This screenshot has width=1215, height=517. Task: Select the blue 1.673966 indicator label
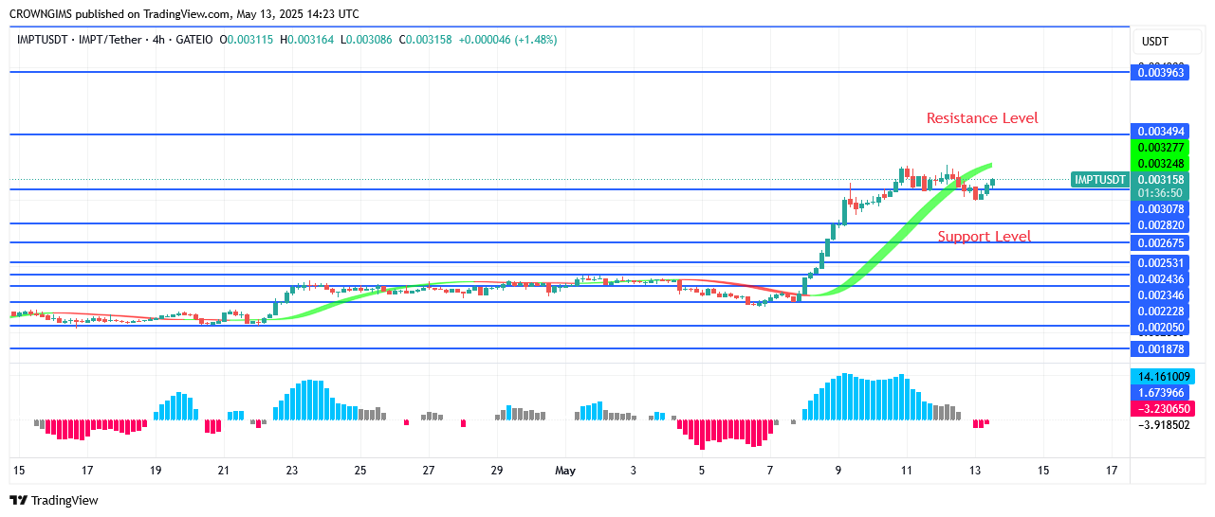coord(1161,392)
